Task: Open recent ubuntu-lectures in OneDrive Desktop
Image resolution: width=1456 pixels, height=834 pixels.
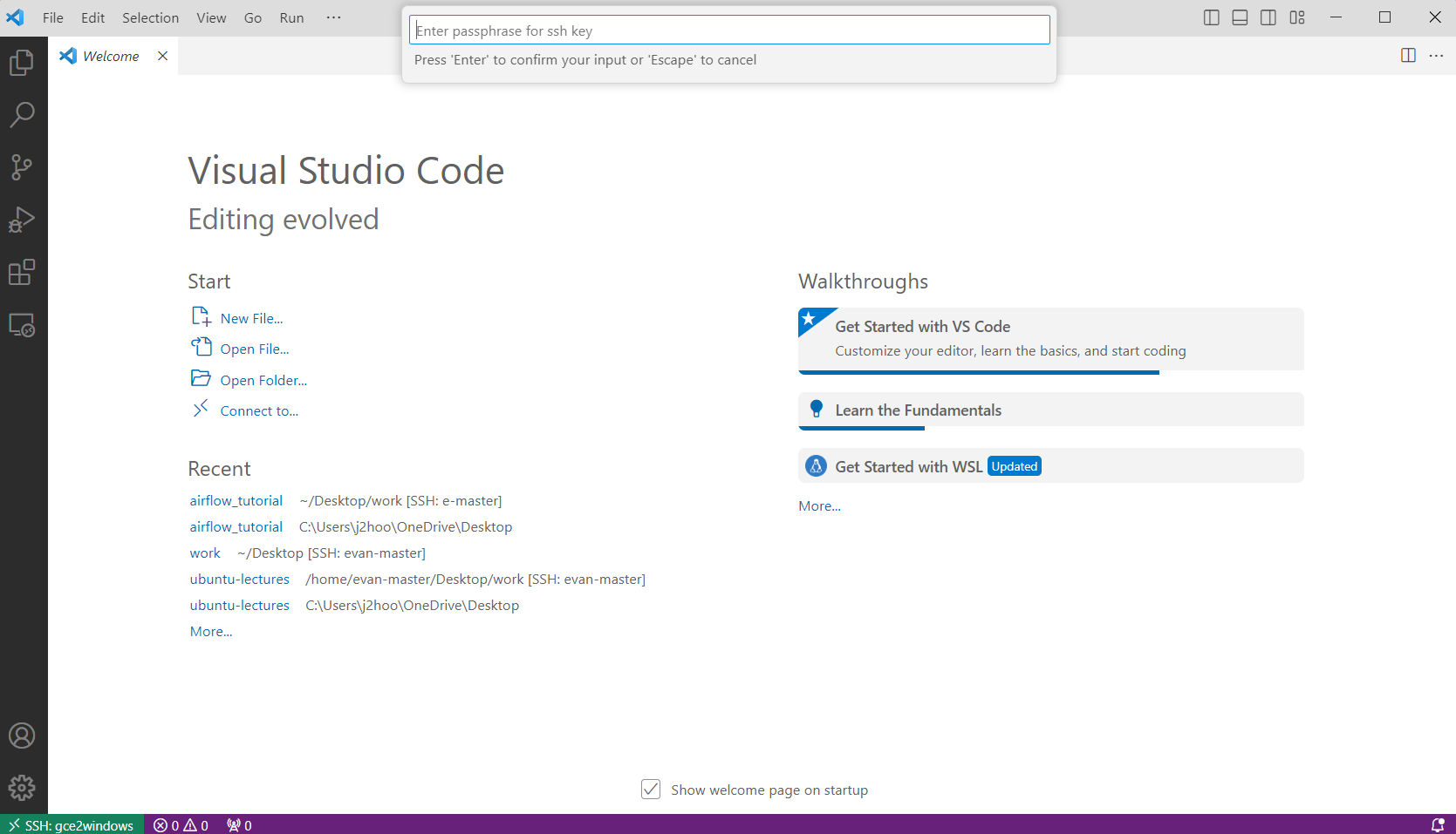Action: click(240, 606)
